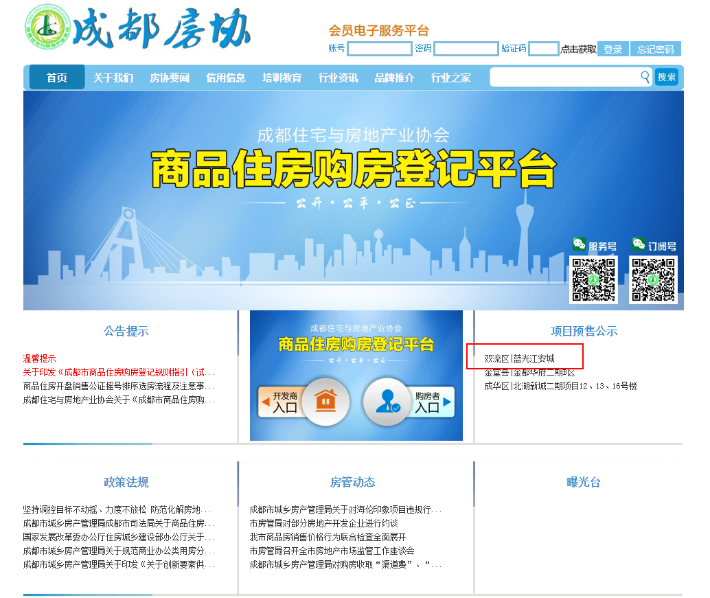Open 国家发展改革委办公厅 policy article

point(119,538)
